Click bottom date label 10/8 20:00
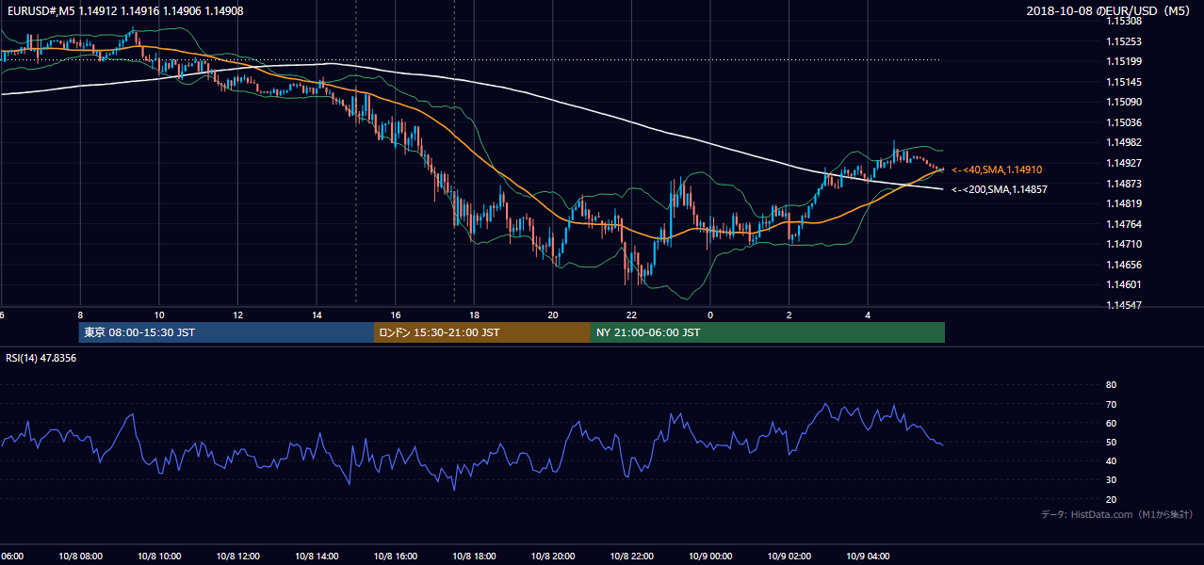This screenshot has width=1204, height=565. (553, 556)
